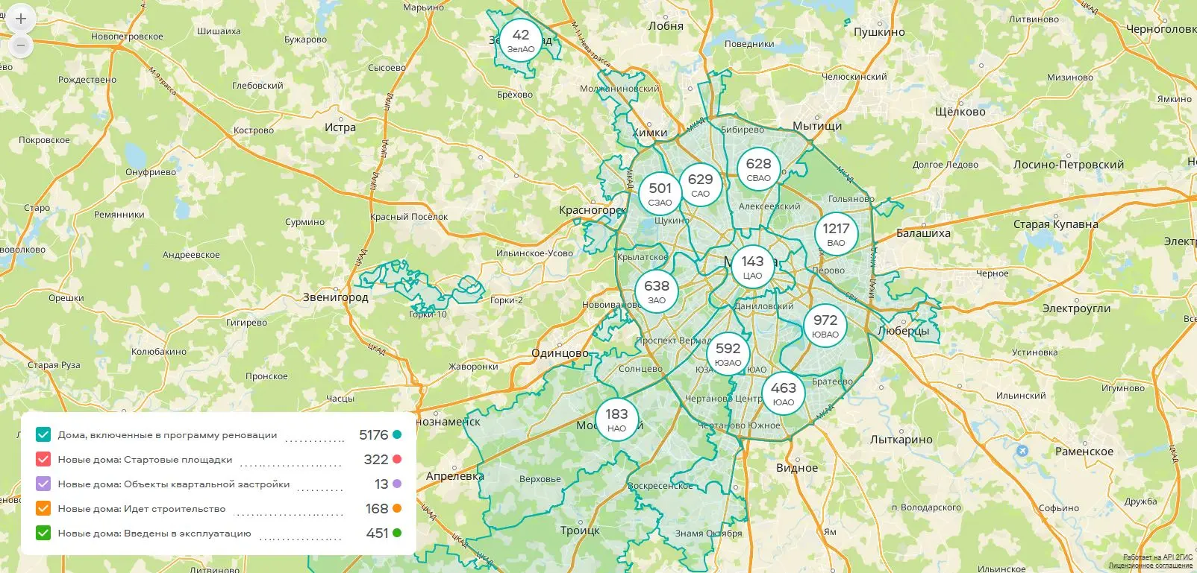Select the СЗАО cluster marker with 501
The width and height of the screenshot is (1197, 573).
[660, 194]
